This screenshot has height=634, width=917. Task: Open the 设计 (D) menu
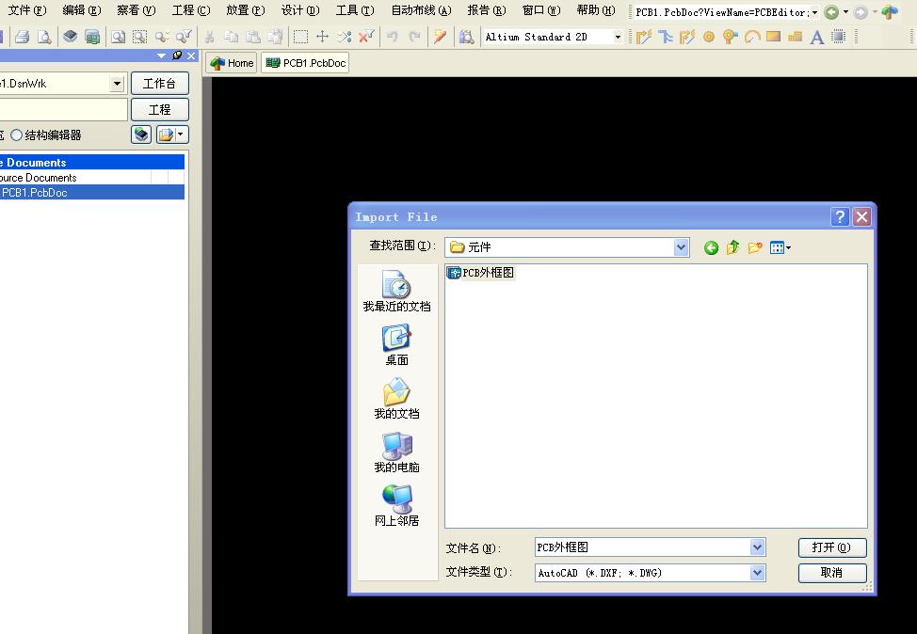coord(300,10)
